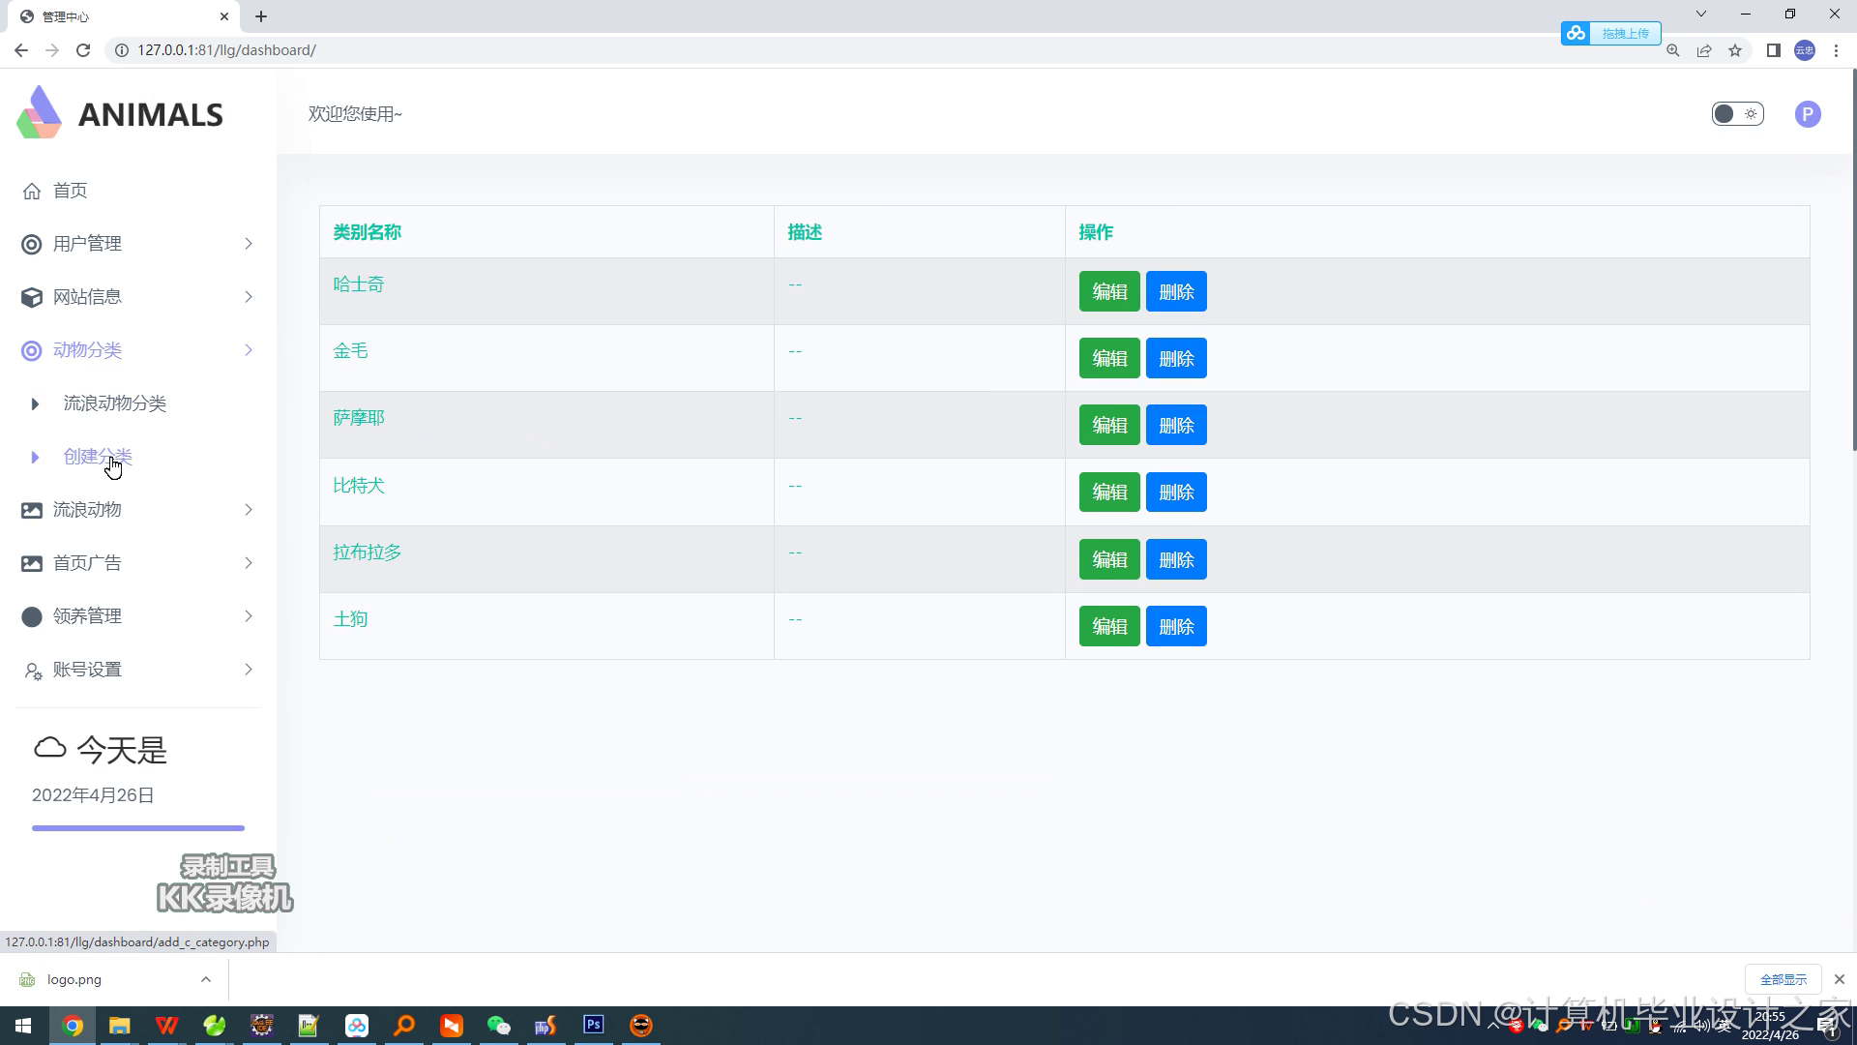Click the 流浪动物 image icon
Viewport: 1857px width, 1045px height.
[x=32, y=510]
